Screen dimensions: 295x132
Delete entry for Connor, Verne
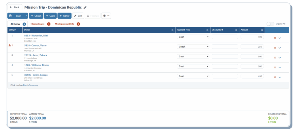pos(275,48)
